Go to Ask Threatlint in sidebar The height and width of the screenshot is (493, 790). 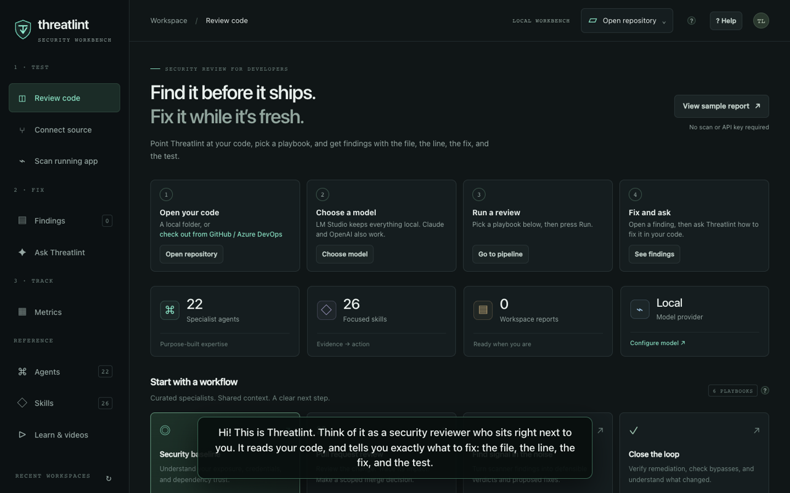pos(64,252)
